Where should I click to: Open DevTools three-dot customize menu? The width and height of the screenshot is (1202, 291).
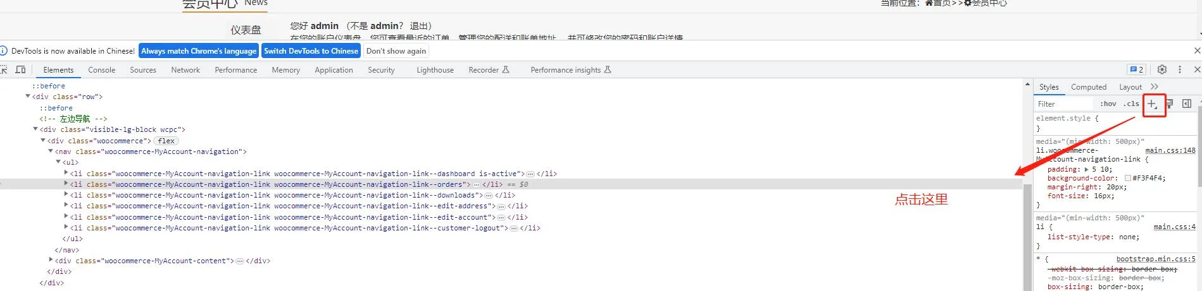click(1180, 69)
